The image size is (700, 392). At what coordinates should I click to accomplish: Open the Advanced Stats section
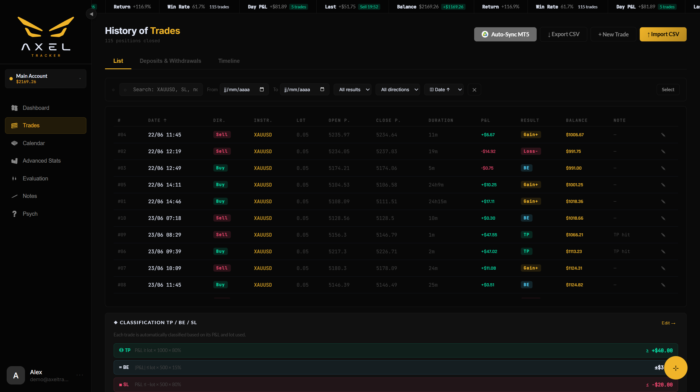[46, 161]
